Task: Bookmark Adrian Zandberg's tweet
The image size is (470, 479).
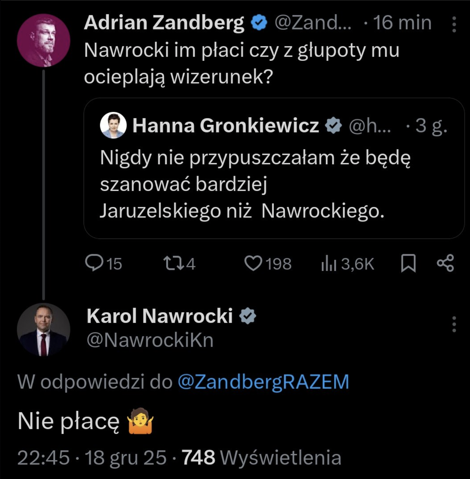Action: [408, 263]
